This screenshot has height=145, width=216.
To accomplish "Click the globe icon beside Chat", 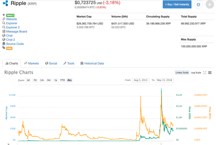I will click(4, 35).
